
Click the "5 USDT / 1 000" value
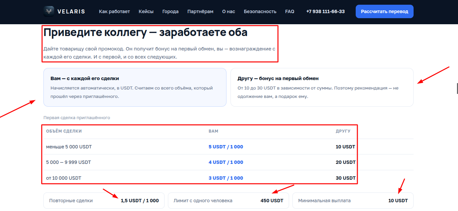226,147
